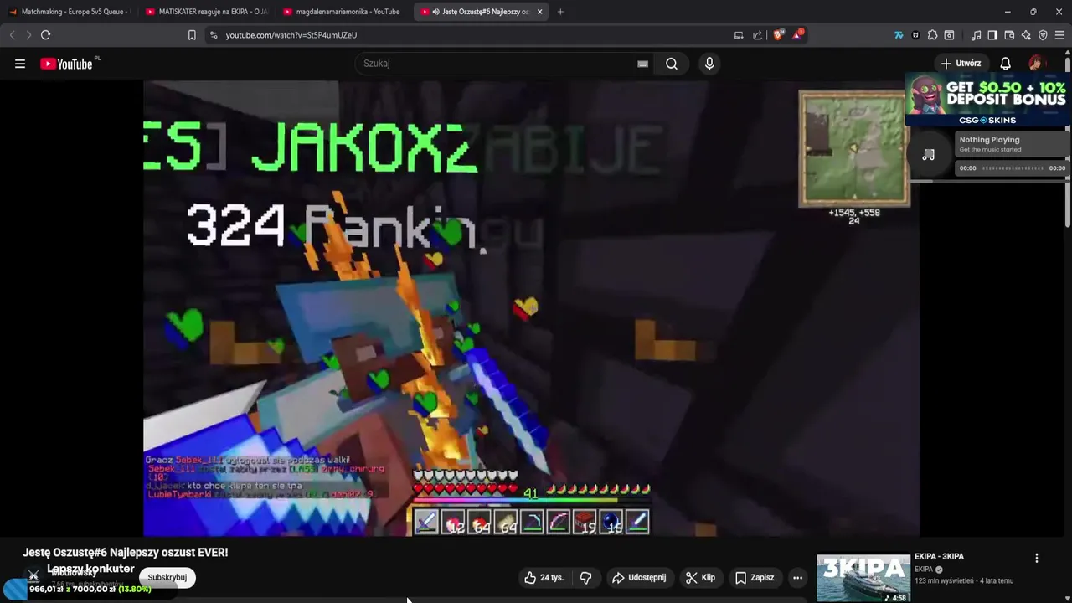This screenshot has width=1072, height=603.
Task: Open the 3KIPA video thumbnail
Action: 863,578
